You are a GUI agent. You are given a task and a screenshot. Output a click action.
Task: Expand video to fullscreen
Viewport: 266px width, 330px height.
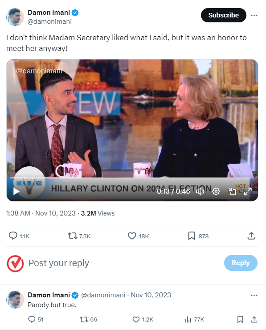pyautogui.click(x=248, y=191)
